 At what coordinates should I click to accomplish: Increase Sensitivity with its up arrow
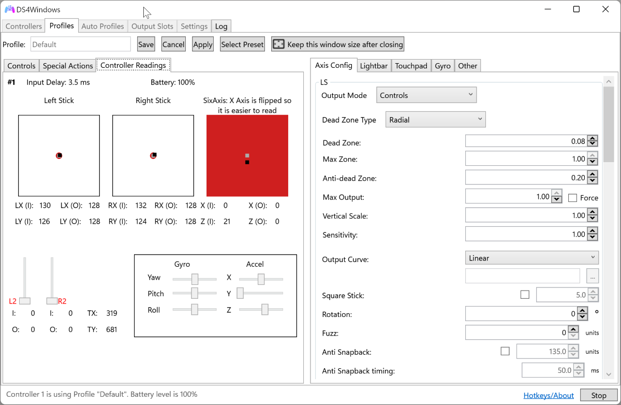[593, 231]
